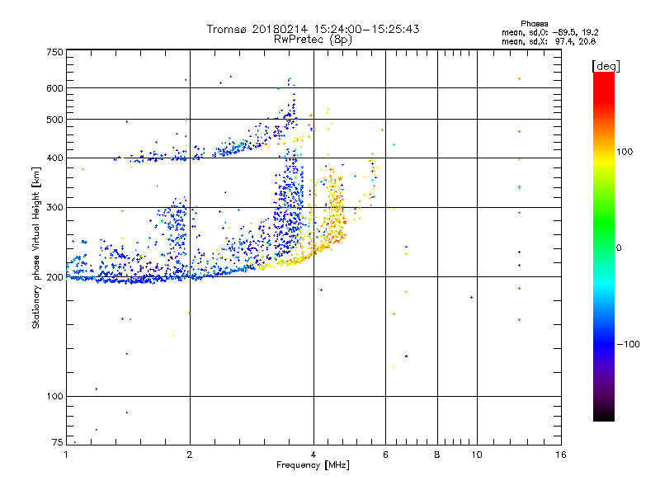Viewport: 660px width, 495px height.
Task: Click the colorbar '100' tick label
Action: [625, 152]
